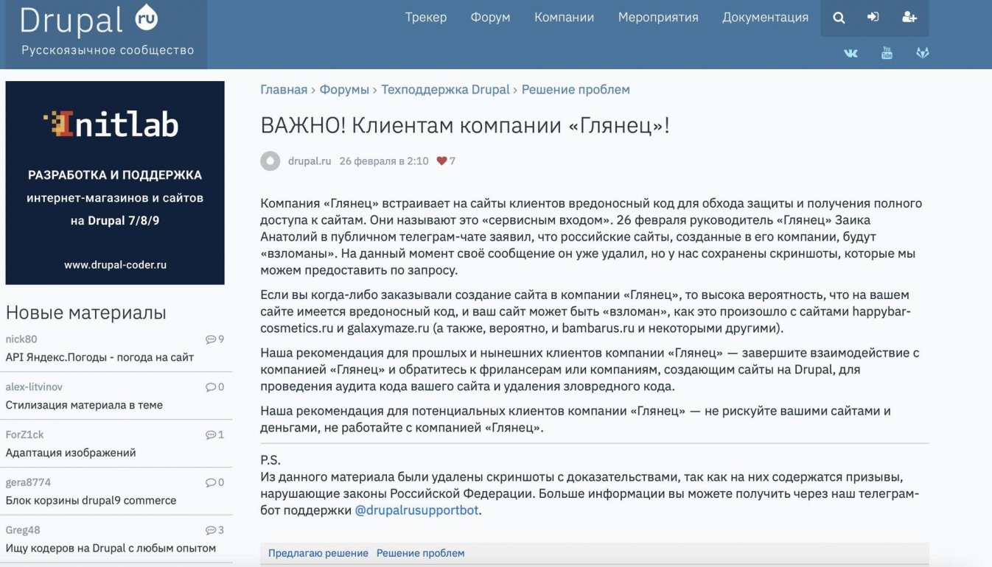Click the Initlab advertisement banner
The image size is (992, 567).
click(x=115, y=183)
